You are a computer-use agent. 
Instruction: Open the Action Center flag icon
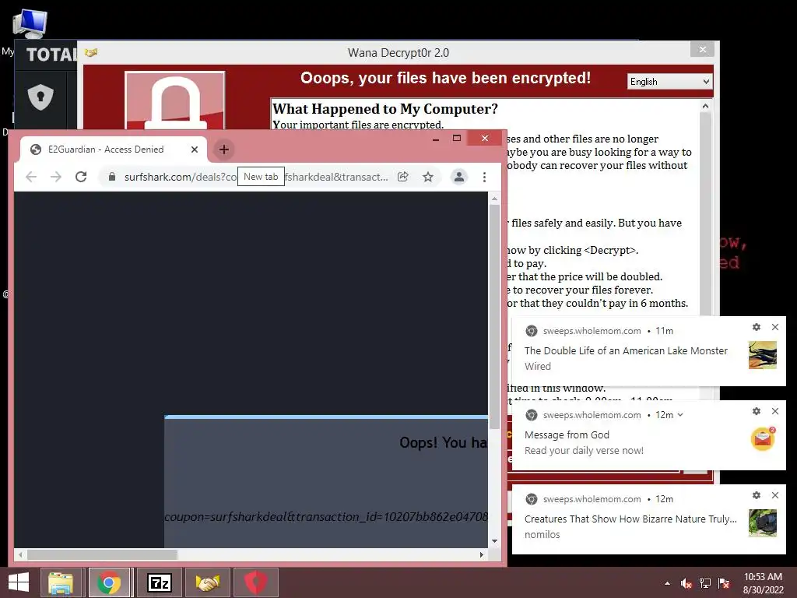(724, 583)
